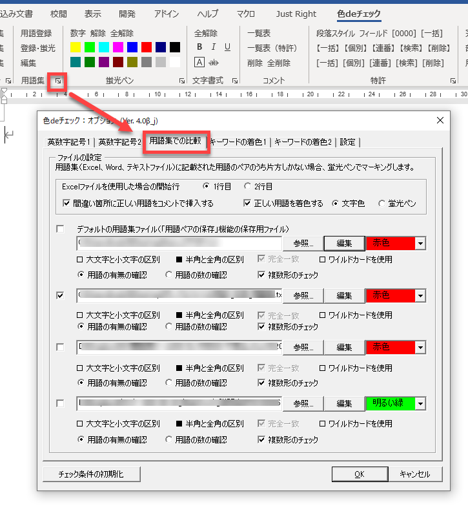Open the 蛍光ペン dialog launcher icon
Viewport: 468px width, 506px height.
(x=183, y=81)
